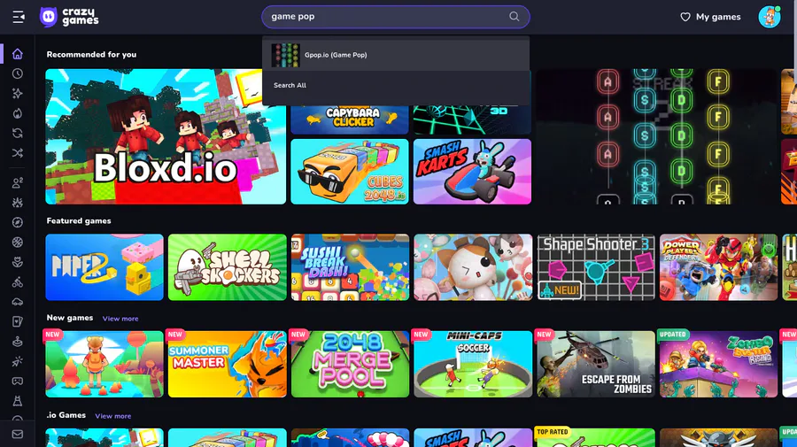The width and height of the screenshot is (797, 447).
Task: Open the Shape Shooter 3 featured game
Action: click(x=596, y=267)
